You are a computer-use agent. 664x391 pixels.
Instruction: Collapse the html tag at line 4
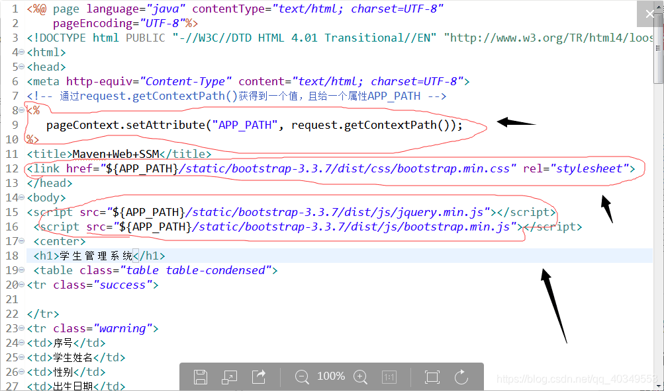pos(22,52)
